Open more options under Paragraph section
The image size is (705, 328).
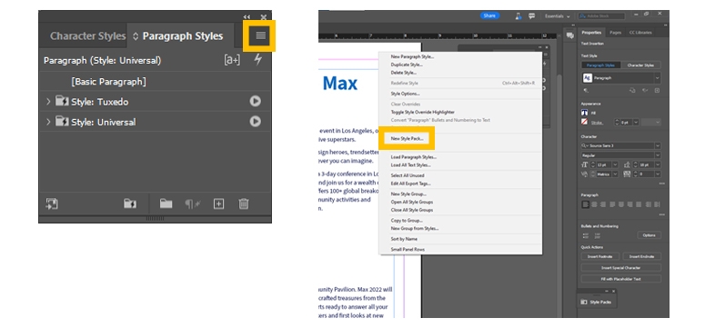pos(662,214)
